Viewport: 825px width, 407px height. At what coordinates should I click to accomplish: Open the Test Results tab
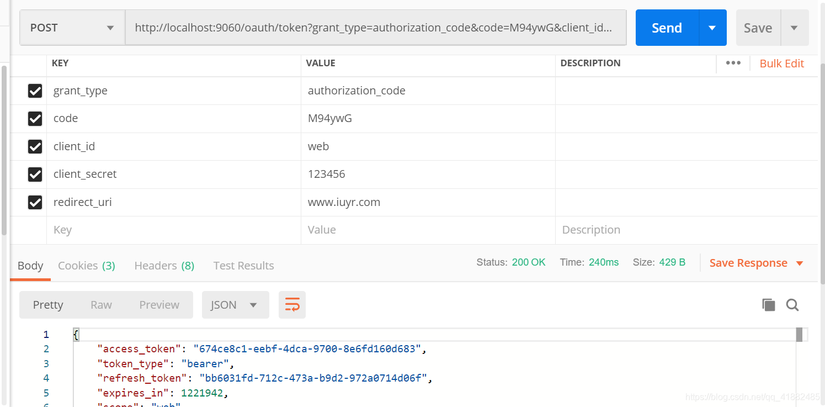pyautogui.click(x=244, y=266)
